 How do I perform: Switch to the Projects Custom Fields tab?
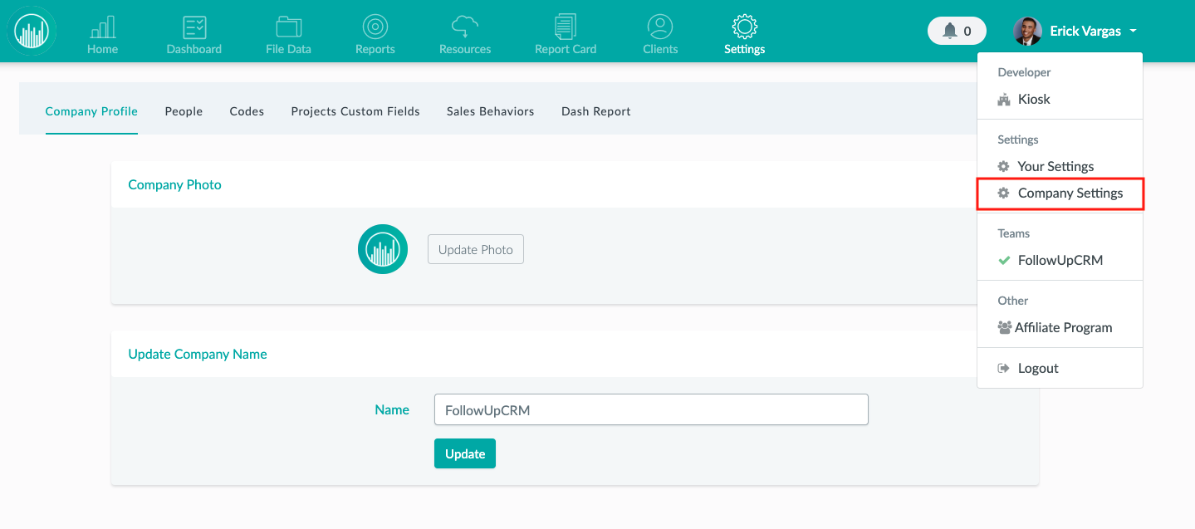355,111
